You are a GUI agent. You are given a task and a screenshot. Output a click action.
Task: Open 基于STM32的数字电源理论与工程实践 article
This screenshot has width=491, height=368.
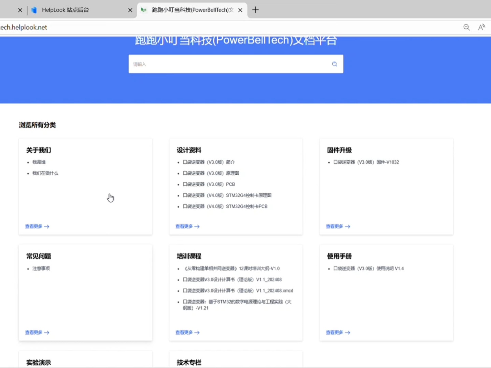tap(237, 305)
